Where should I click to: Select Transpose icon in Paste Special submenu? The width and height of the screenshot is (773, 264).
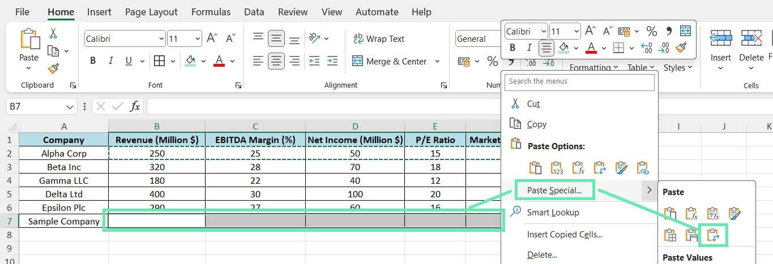coord(713,235)
